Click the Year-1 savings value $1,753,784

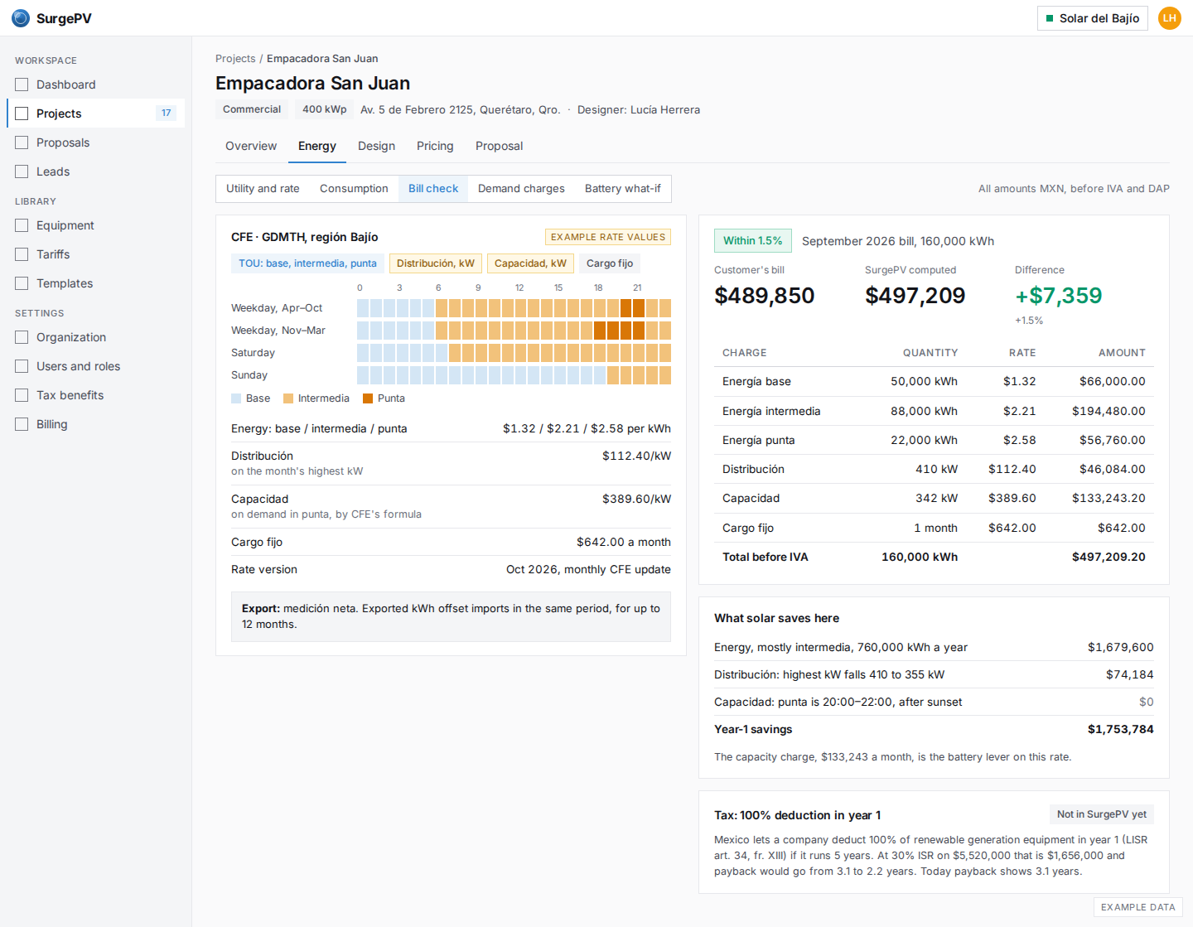1120,729
